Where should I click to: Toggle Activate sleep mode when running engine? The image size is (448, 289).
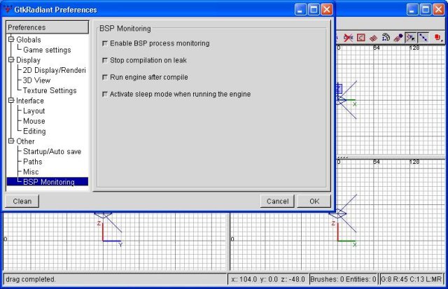click(x=105, y=94)
